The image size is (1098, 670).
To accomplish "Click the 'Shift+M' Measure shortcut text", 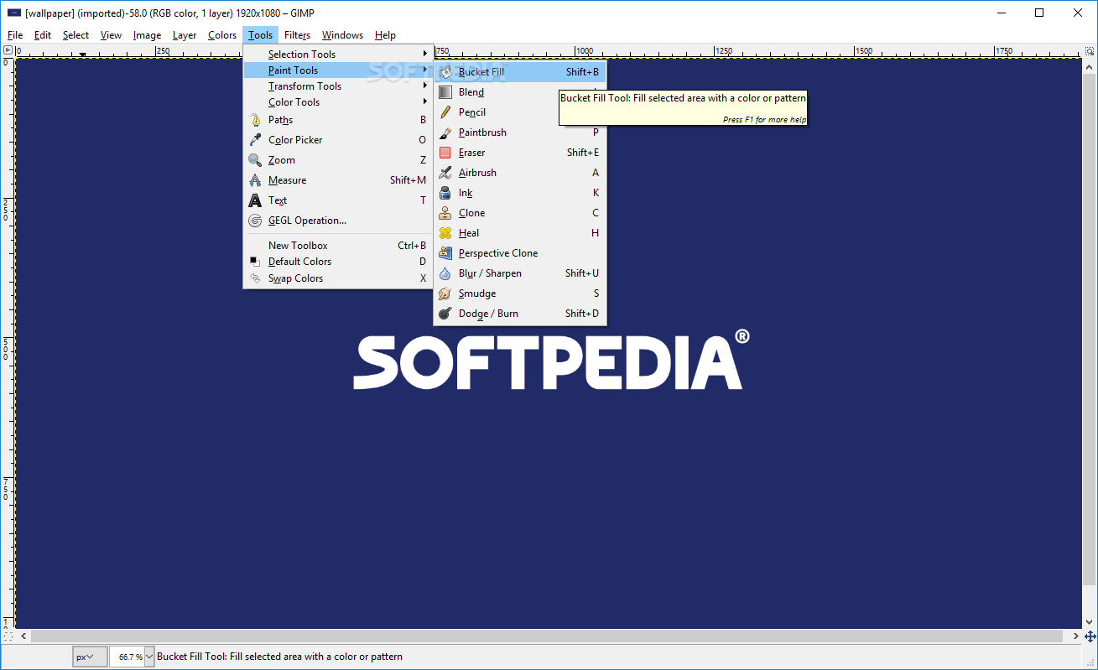I will pyautogui.click(x=408, y=180).
